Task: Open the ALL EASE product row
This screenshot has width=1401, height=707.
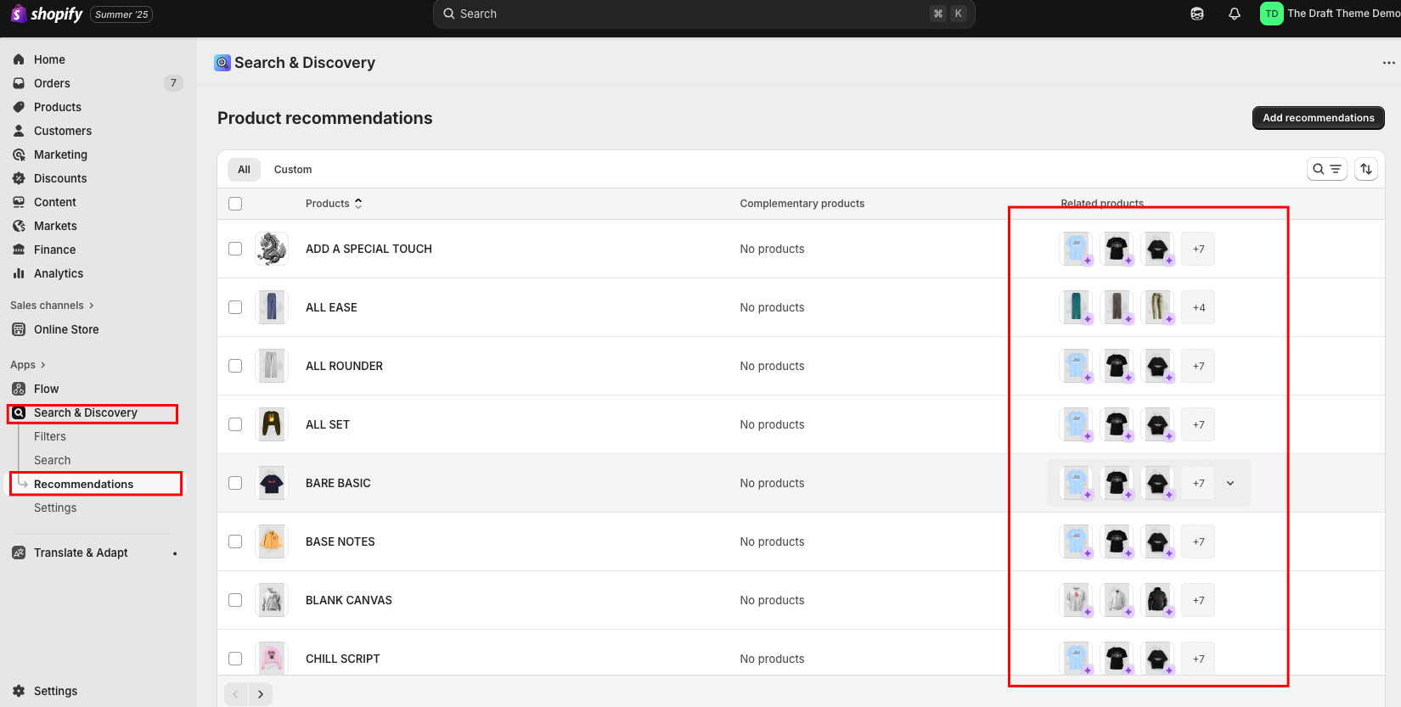Action: 801,307
